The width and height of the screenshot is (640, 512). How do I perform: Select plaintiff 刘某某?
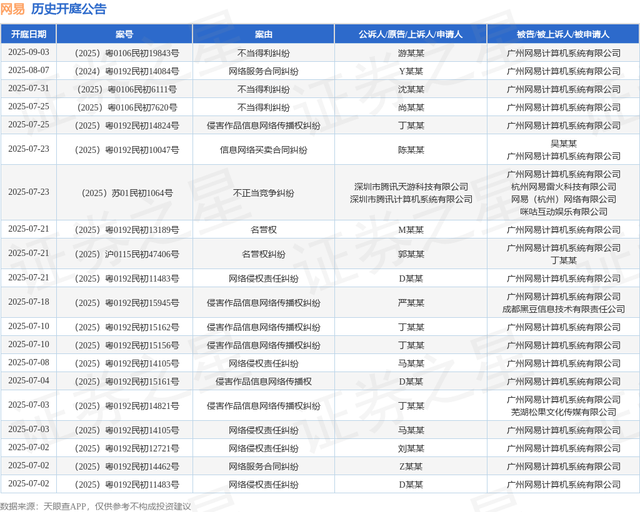tap(411, 448)
